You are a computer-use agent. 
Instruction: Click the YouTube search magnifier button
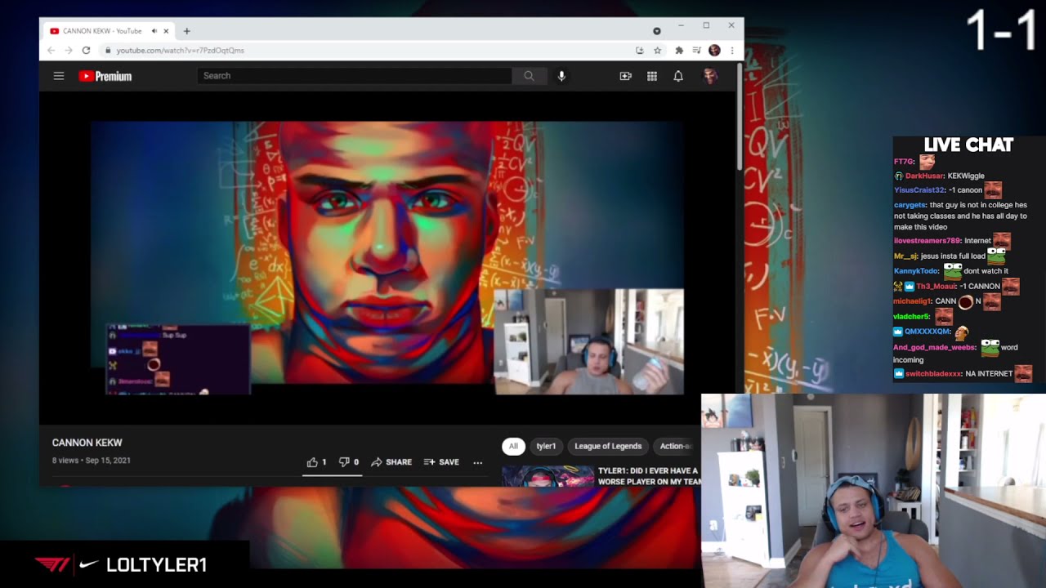coord(529,76)
